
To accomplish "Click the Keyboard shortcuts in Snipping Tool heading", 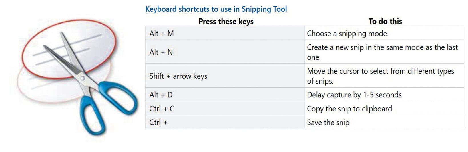I will click(x=216, y=9).
